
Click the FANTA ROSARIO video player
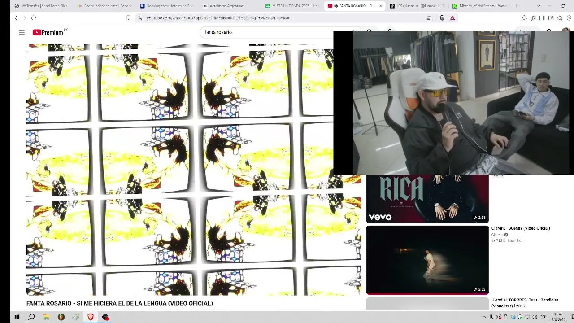[x=193, y=170]
